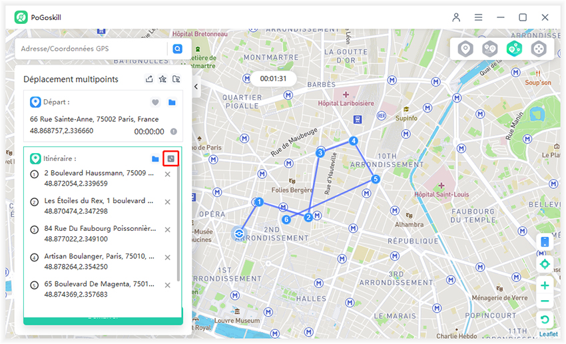Click map waypoint marker 2
This screenshot has height=344, width=566.
tap(308, 218)
